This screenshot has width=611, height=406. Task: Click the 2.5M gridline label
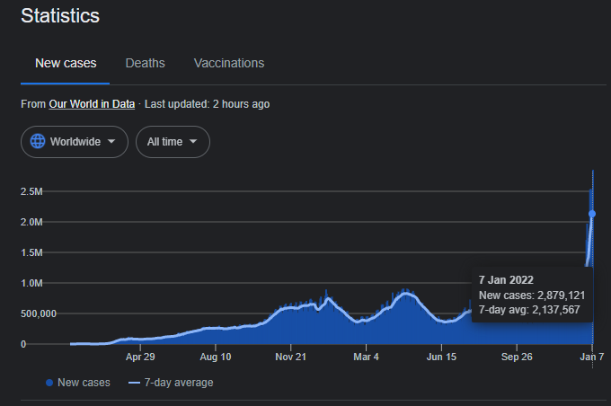[x=33, y=191]
